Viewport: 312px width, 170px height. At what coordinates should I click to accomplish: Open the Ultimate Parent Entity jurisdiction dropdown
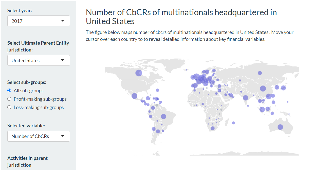pyautogui.click(x=39, y=60)
